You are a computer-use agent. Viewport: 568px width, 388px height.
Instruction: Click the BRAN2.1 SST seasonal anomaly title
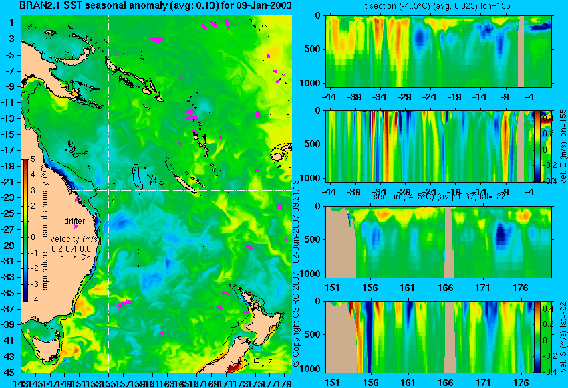click(x=155, y=6)
